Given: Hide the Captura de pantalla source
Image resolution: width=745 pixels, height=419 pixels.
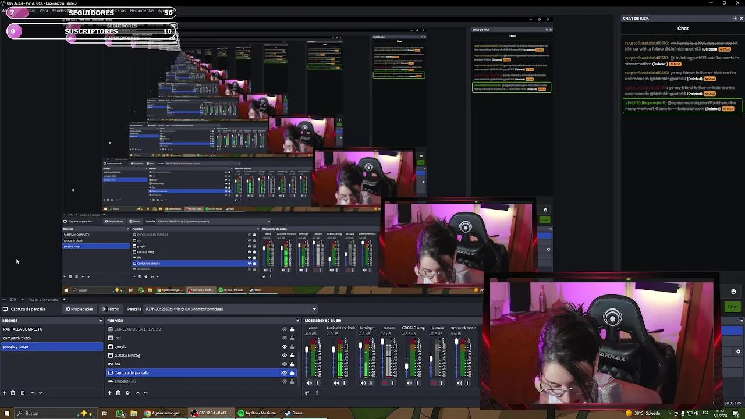Looking at the screenshot, I should point(285,373).
